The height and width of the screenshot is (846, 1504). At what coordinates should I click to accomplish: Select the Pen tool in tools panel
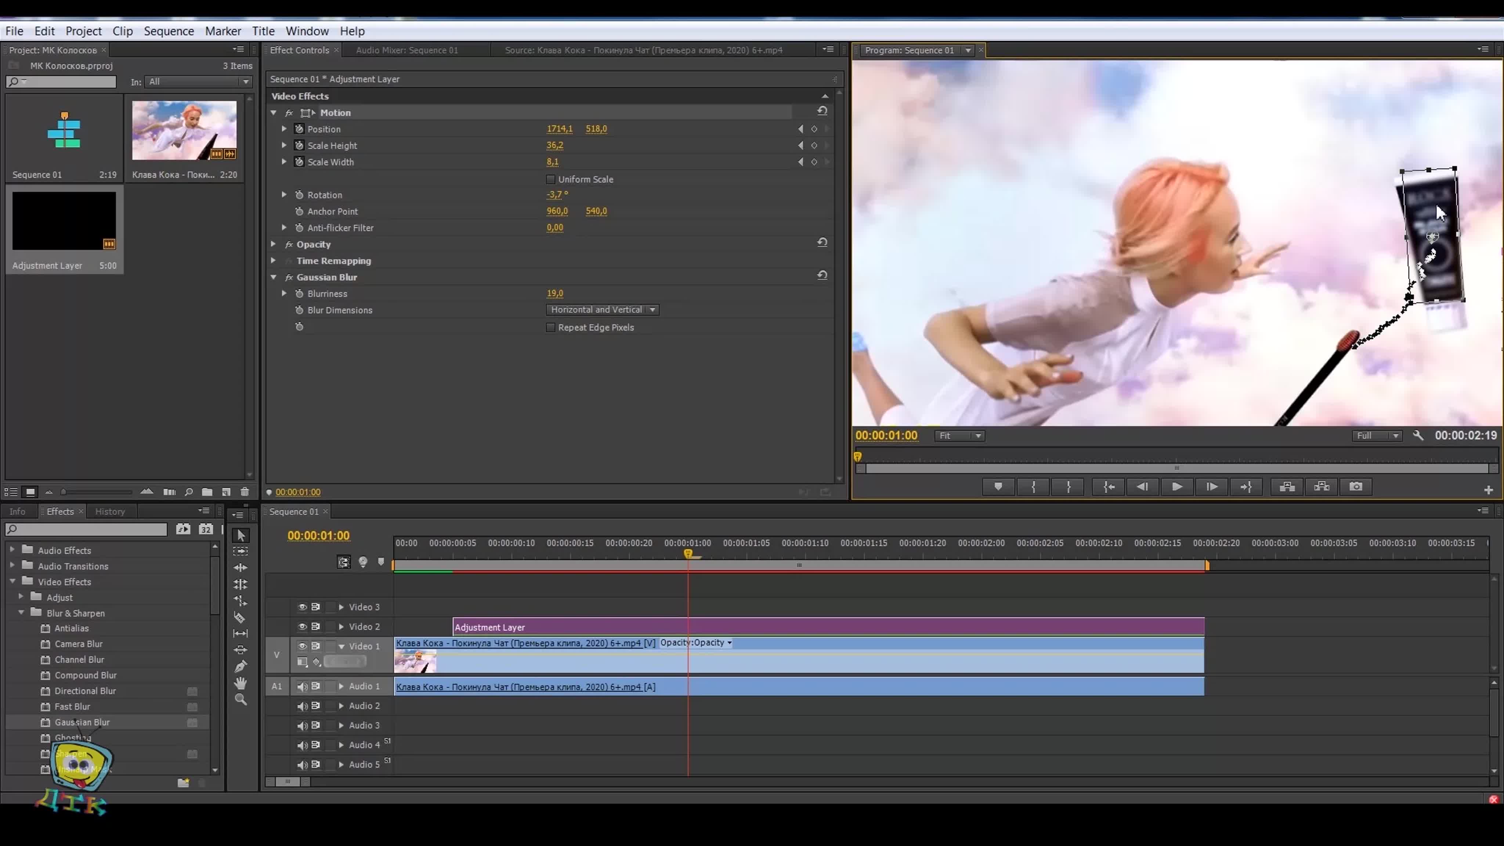tap(241, 666)
